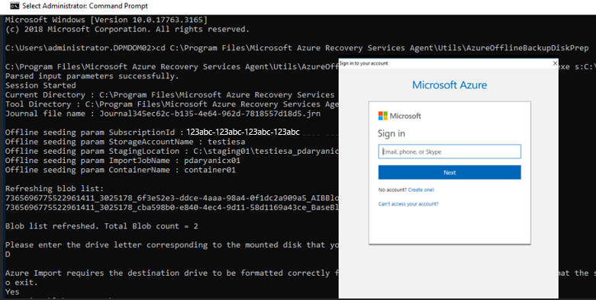596x300 pixels.
Task: Click the 'Parsed input parameters successfully.' line
Action: click(x=92, y=76)
